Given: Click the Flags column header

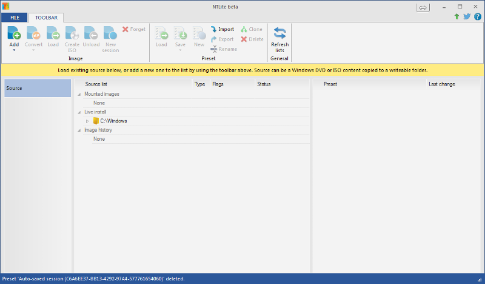Looking at the screenshot, I should pyautogui.click(x=218, y=84).
